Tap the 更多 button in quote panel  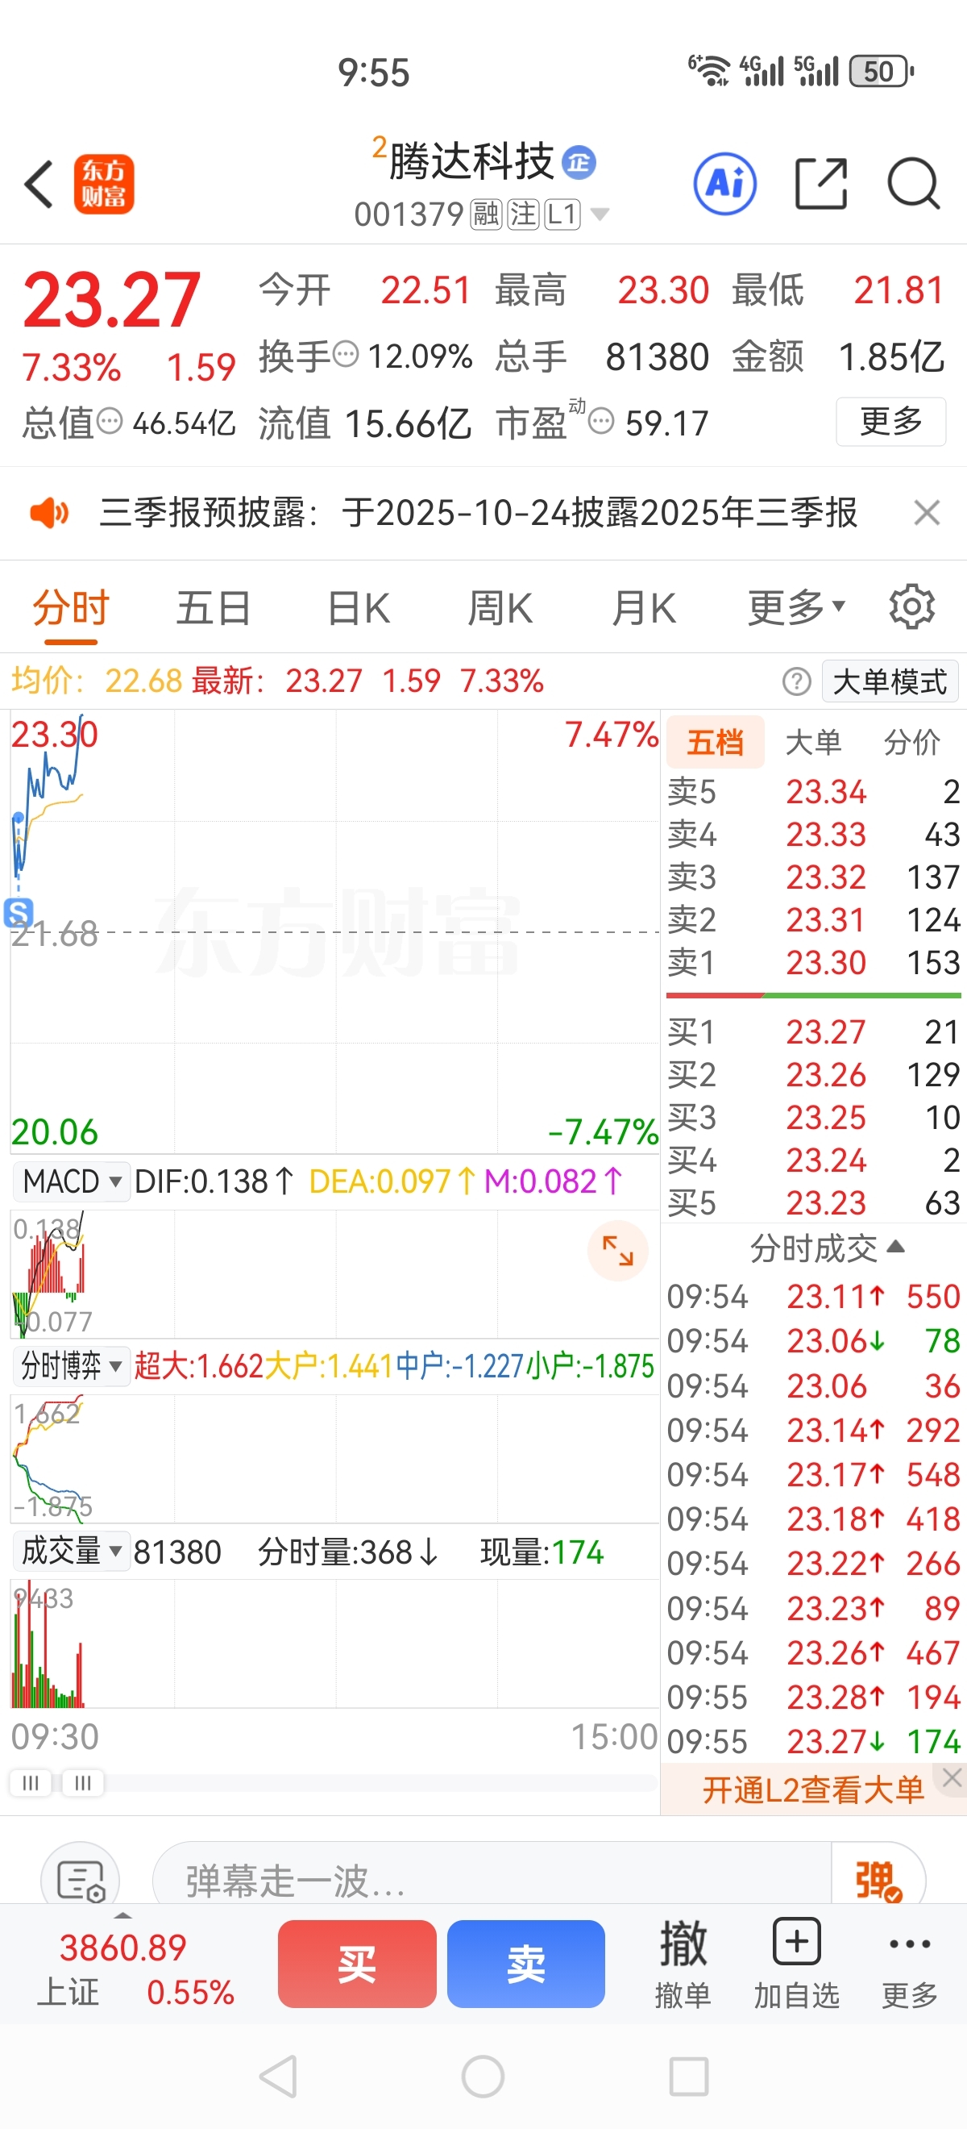[x=891, y=422]
